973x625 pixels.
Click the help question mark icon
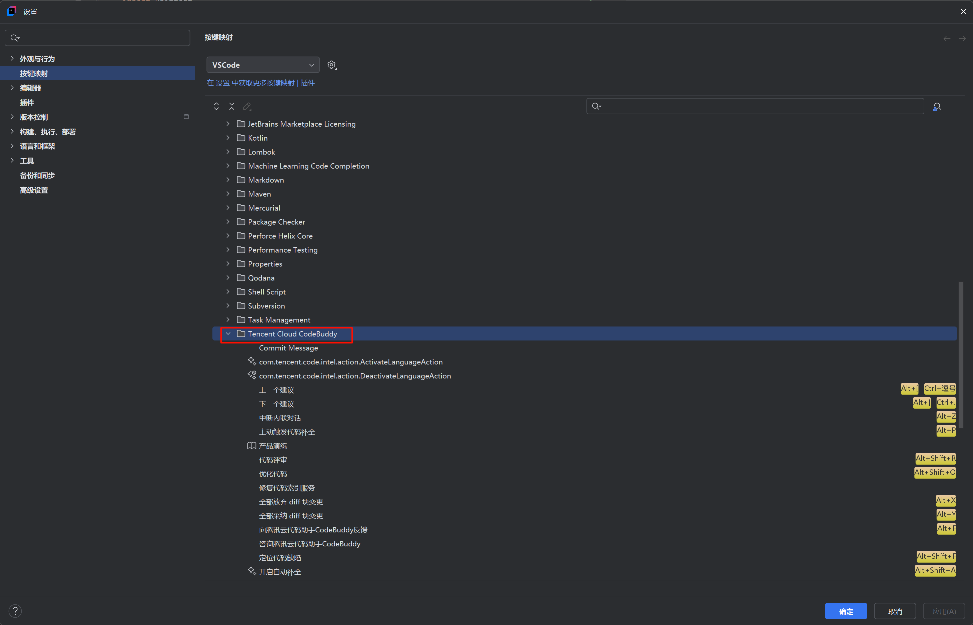click(15, 611)
